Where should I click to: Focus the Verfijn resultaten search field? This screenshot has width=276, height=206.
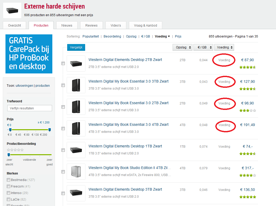pyautogui.click(x=30, y=108)
